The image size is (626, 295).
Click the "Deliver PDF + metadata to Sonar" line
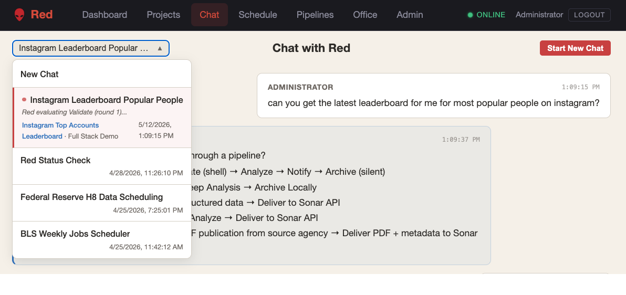[x=334, y=233]
